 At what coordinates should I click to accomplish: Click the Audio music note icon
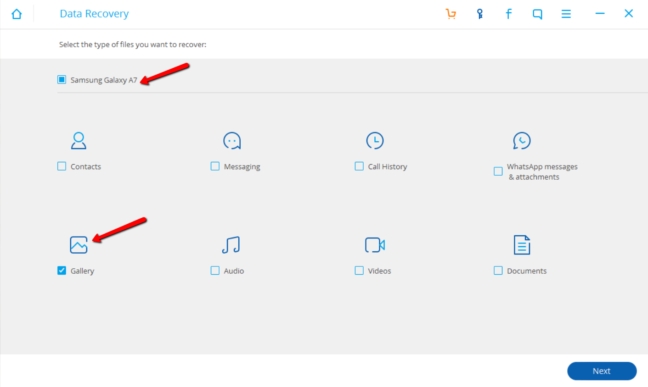(x=231, y=245)
